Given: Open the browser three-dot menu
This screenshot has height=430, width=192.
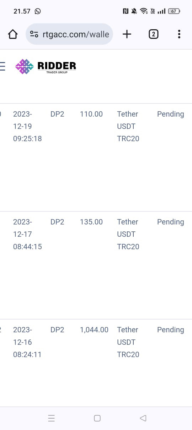Looking at the screenshot, I should pos(179,34).
